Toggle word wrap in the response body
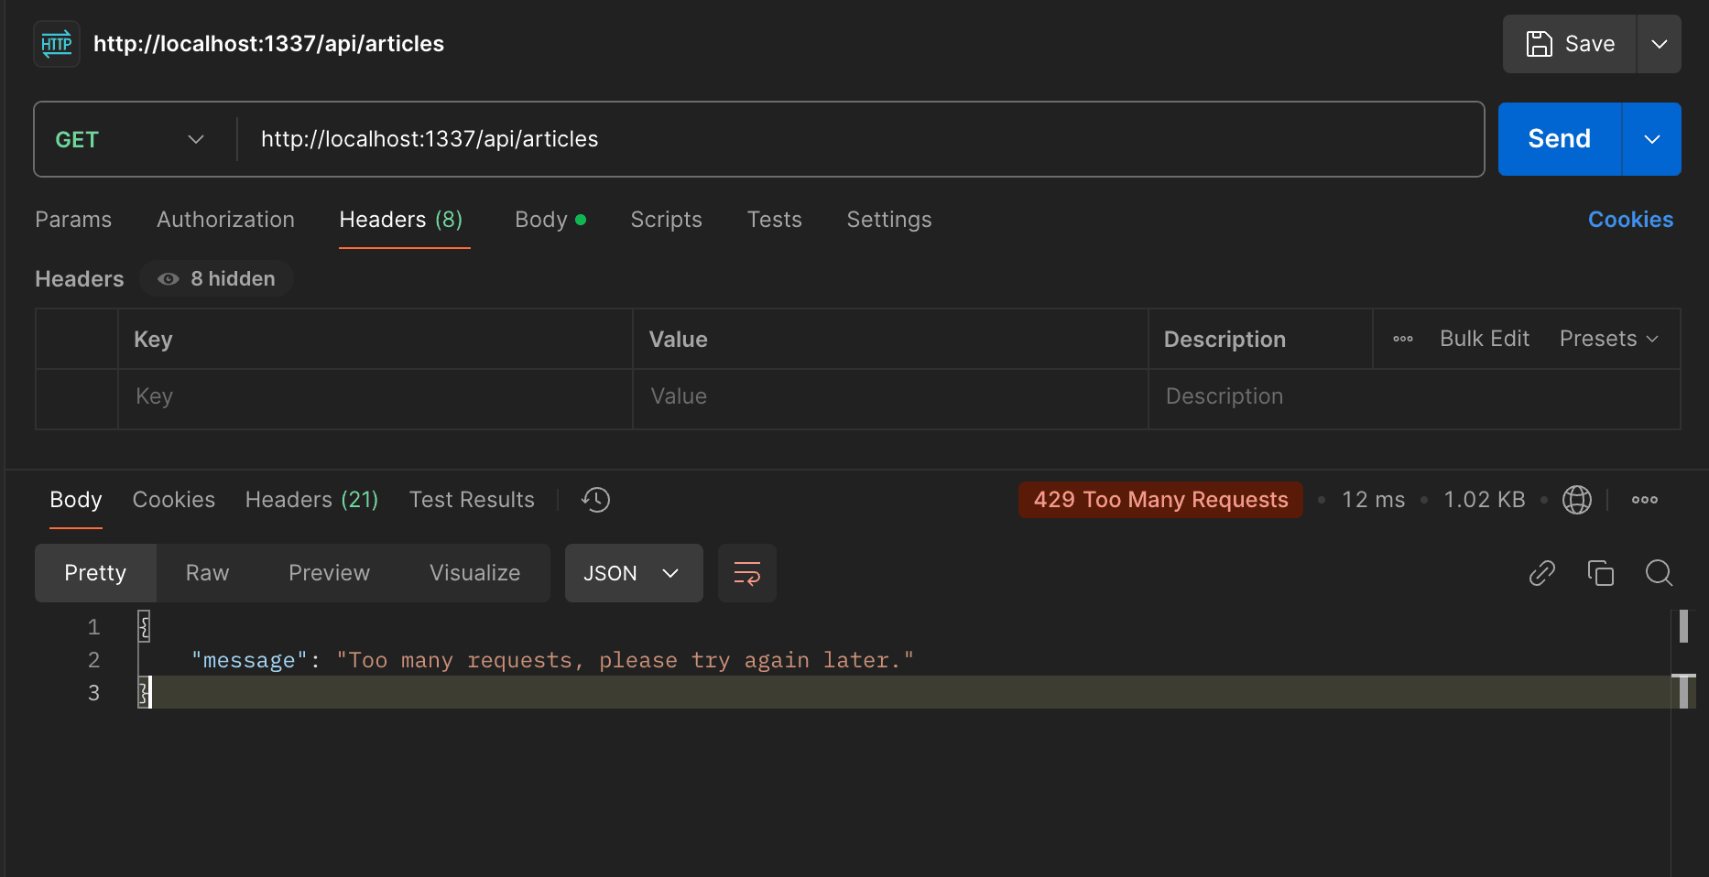Screen dimensions: 1709x877 click(x=747, y=573)
